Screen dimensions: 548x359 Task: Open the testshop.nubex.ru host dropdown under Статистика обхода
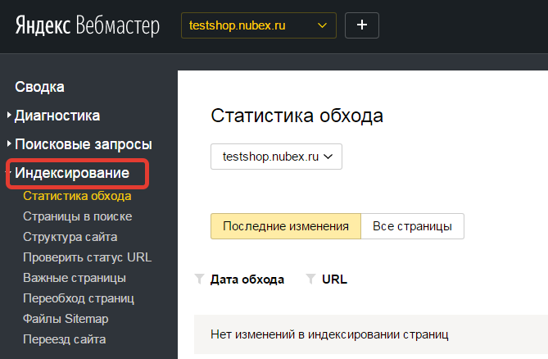click(x=276, y=157)
